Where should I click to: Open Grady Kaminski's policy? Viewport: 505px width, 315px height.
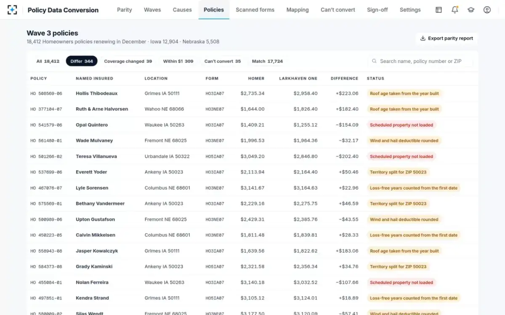tap(252, 267)
